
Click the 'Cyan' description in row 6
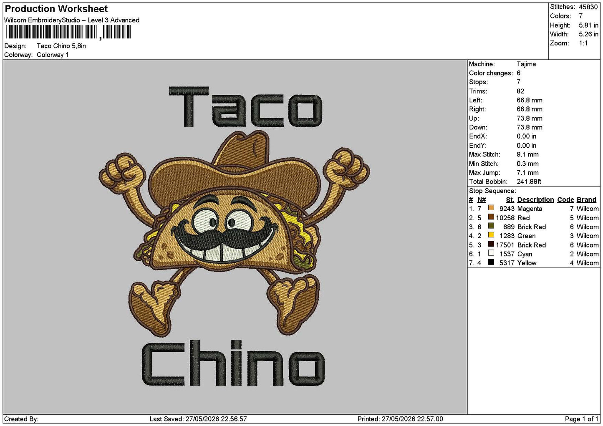(525, 254)
